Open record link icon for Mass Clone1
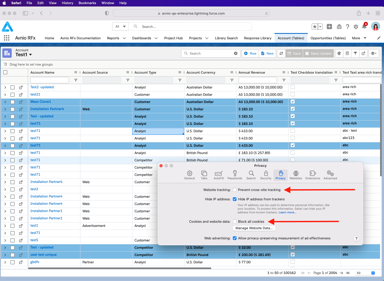This screenshot has width=384, height=281. (x=21, y=102)
